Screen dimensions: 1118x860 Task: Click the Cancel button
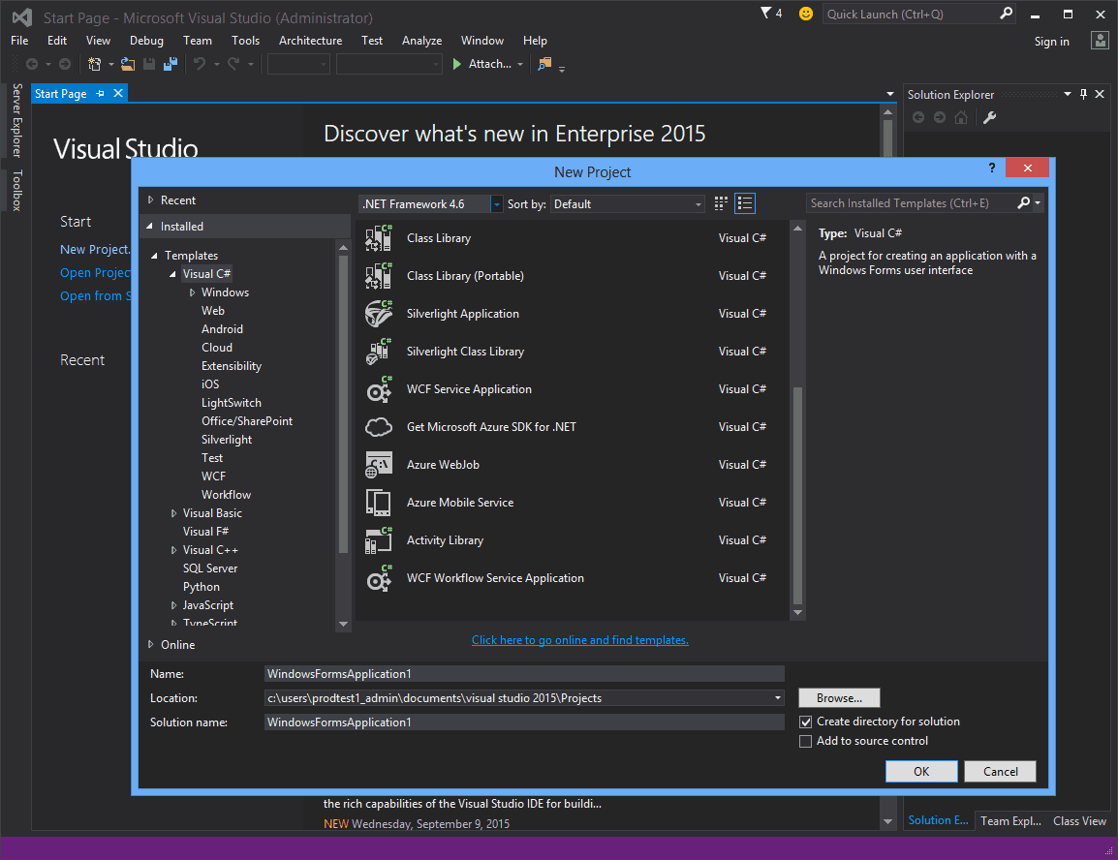[1001, 771]
